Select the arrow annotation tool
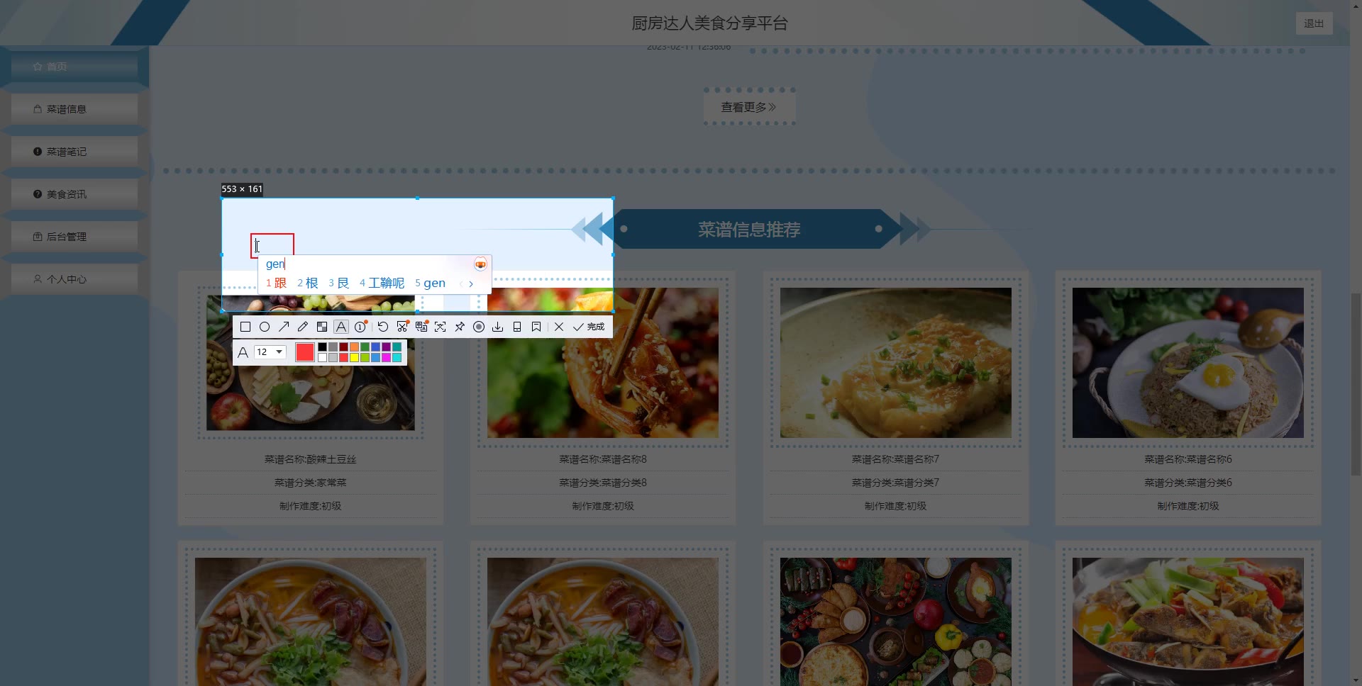The height and width of the screenshot is (686, 1362). pos(284,327)
